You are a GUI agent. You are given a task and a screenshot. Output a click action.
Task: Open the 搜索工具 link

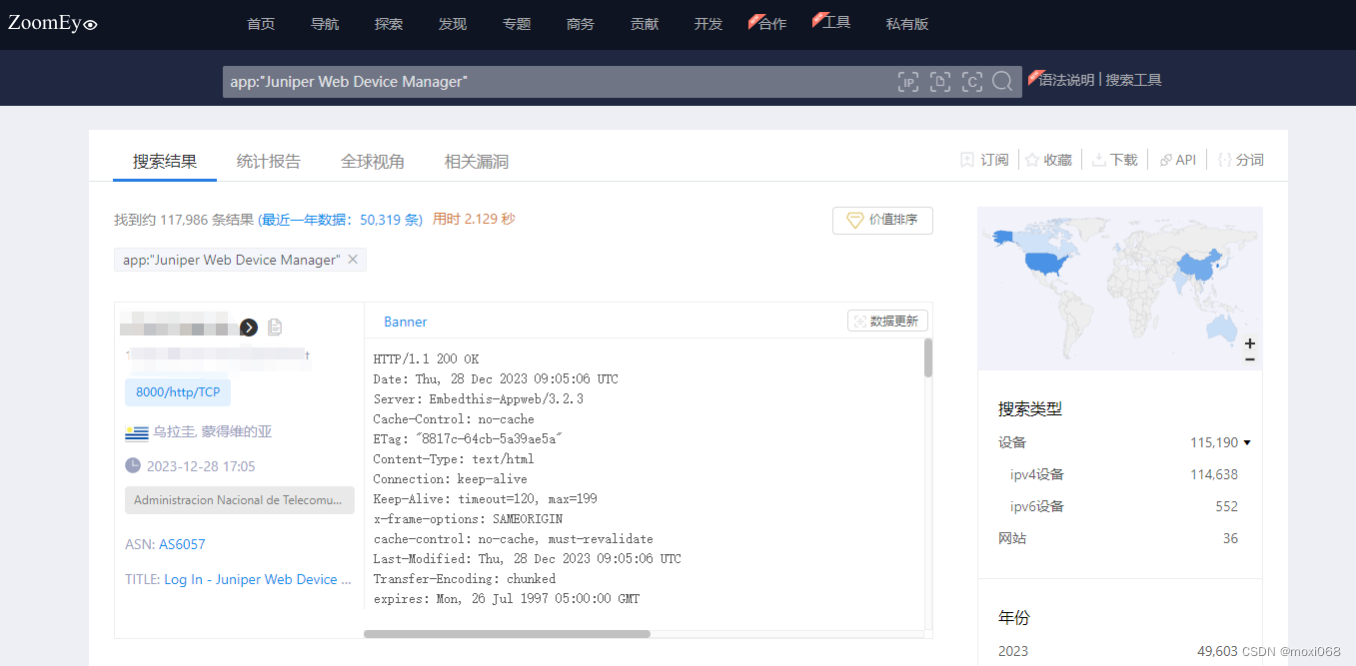1133,80
